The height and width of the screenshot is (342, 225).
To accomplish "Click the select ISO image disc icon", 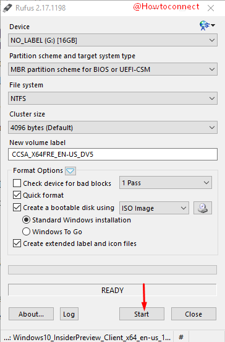I will [203, 208].
